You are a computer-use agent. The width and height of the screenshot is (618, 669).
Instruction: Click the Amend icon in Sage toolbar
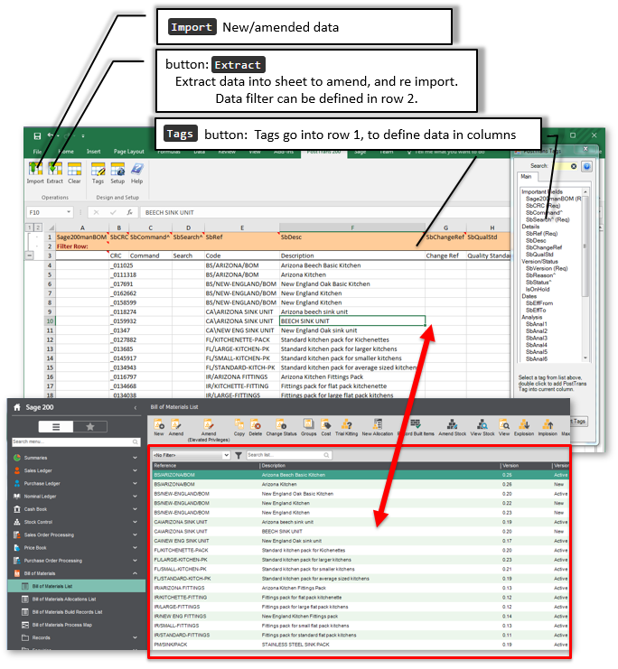pyautogui.click(x=176, y=424)
